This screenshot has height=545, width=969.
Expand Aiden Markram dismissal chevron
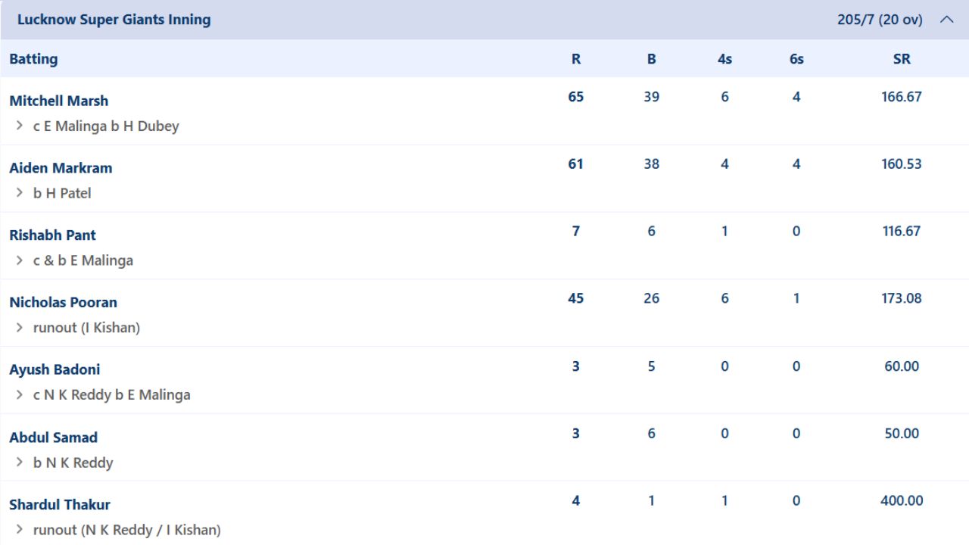point(20,193)
